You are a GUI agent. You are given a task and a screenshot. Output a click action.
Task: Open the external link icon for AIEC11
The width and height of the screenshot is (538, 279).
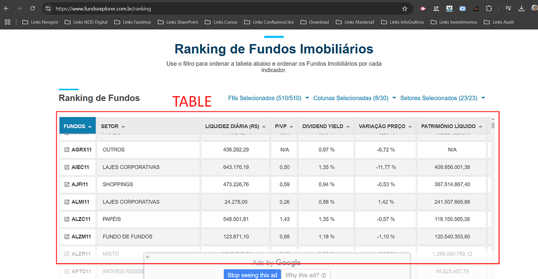67,167
